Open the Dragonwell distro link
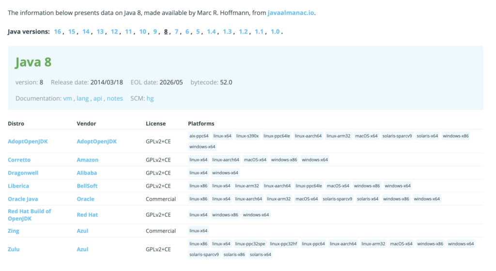The image size is (496, 271). pyautogui.click(x=23, y=173)
